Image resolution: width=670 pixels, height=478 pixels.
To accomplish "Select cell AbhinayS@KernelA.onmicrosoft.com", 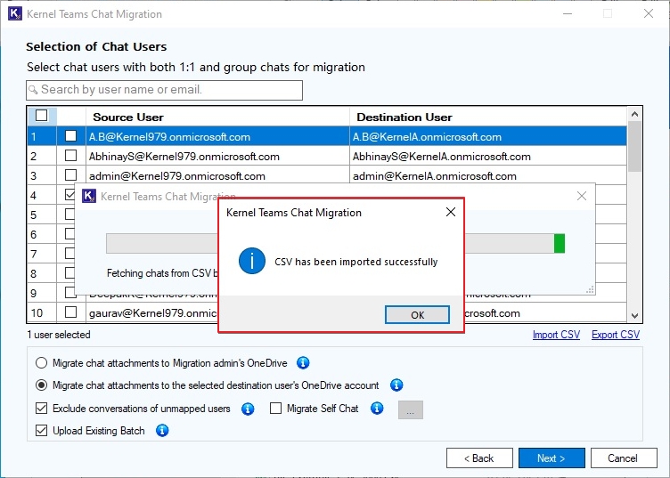I will [x=488, y=156].
